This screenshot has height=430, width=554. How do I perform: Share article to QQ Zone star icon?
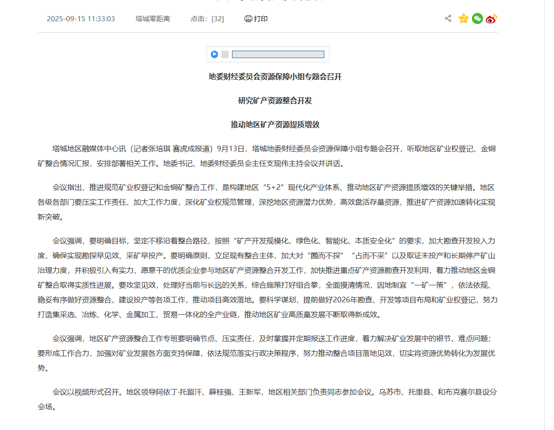pyautogui.click(x=464, y=18)
